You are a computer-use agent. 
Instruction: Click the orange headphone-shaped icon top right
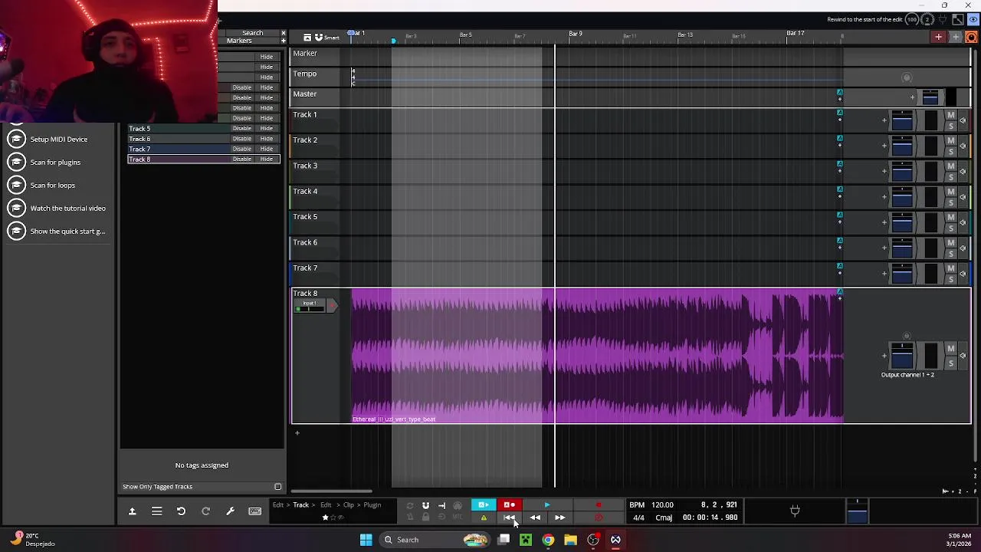click(x=972, y=37)
